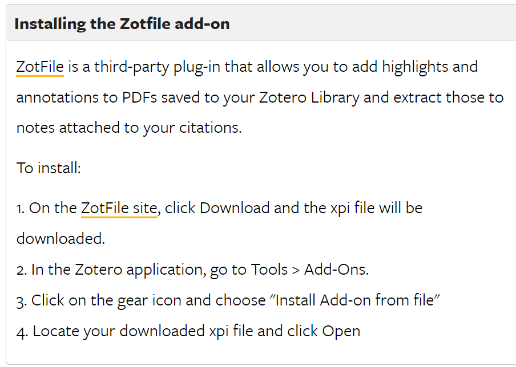Click 'Locate your downloaded xpi file' text
Viewport: 516px width, 367px height.
[143, 331]
